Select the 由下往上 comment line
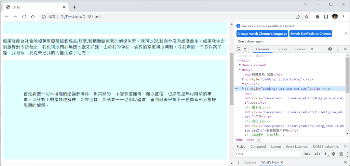This screenshot has width=350, height=166. coord(257,107)
